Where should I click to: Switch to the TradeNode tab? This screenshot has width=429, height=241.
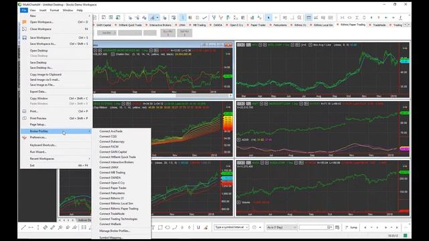pyautogui.click(x=377, y=25)
